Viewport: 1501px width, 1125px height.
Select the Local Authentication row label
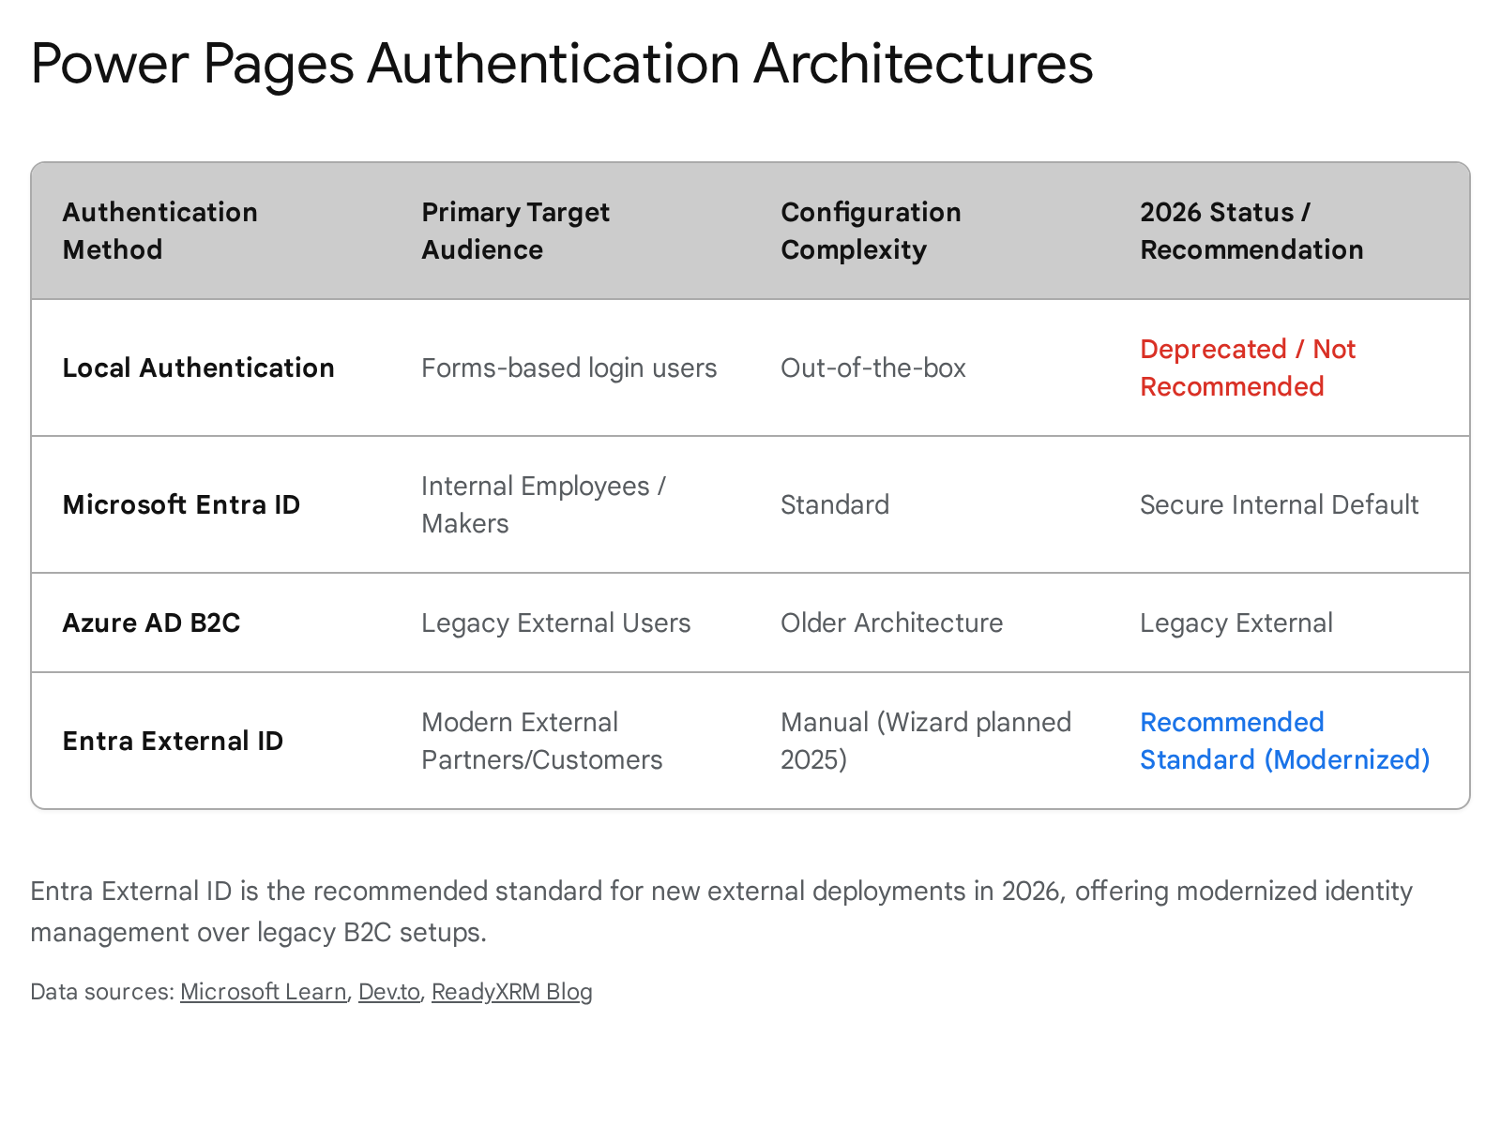coord(198,367)
